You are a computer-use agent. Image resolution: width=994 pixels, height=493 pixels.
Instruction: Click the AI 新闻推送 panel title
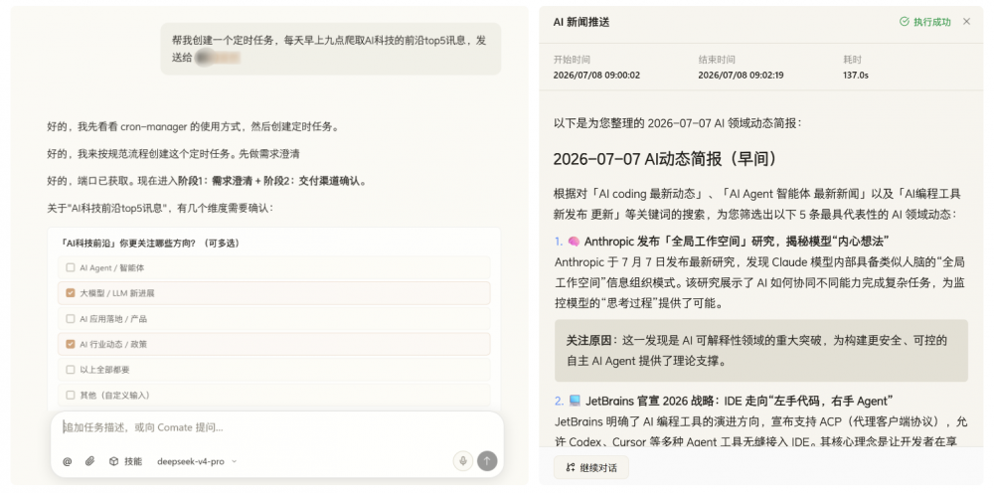point(581,22)
